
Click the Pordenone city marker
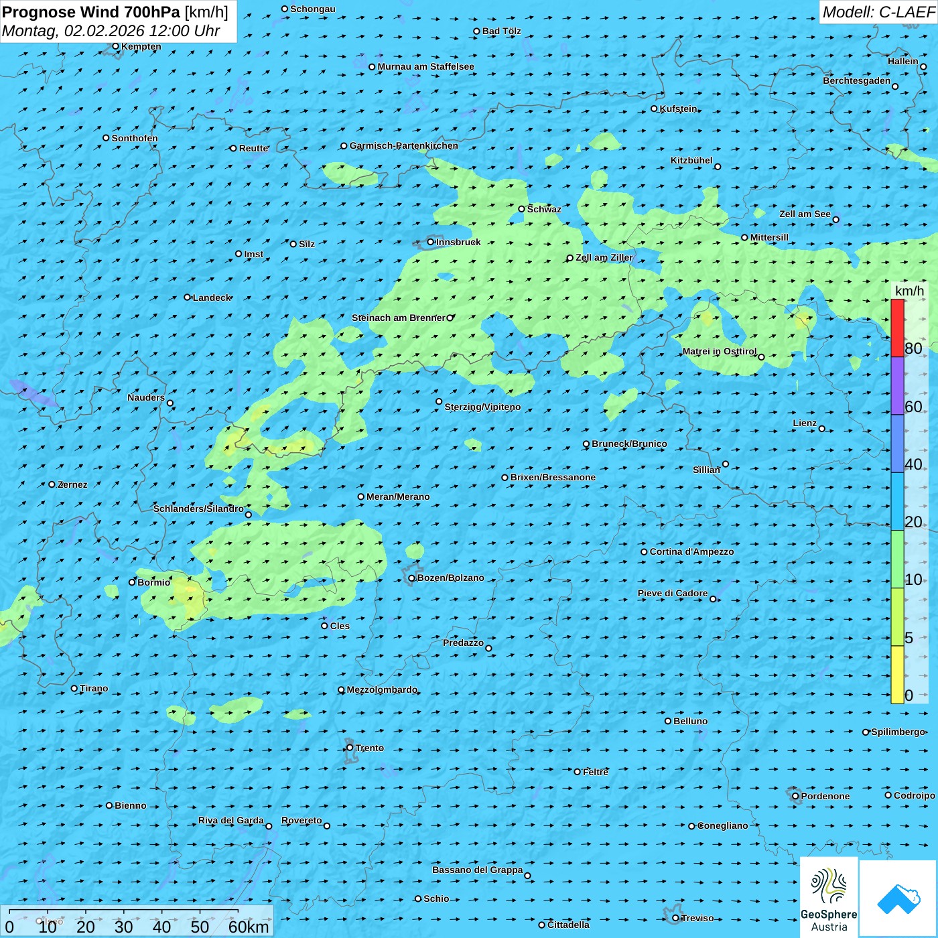click(x=795, y=796)
